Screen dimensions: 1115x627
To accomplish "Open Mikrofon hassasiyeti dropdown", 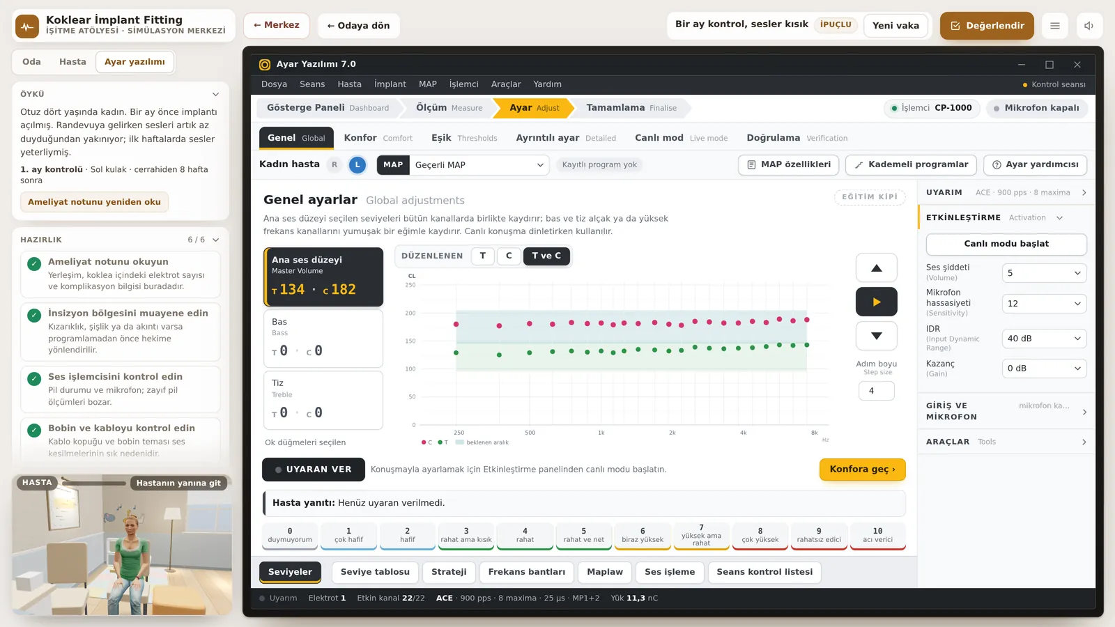I will pos(1044,304).
